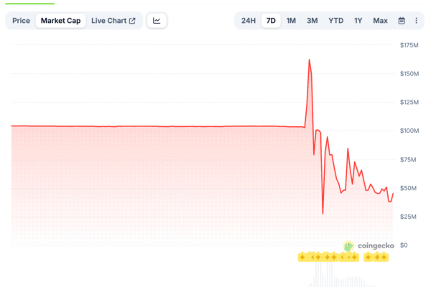Set the chart range to 24H
431x287 pixels.
(x=249, y=21)
